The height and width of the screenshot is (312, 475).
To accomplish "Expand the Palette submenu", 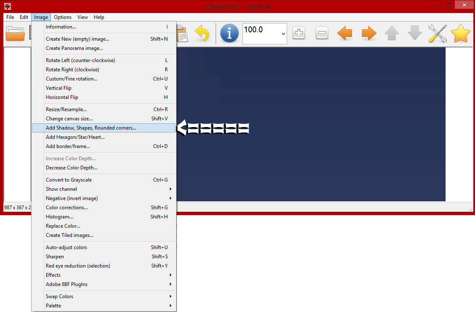I will point(104,306).
